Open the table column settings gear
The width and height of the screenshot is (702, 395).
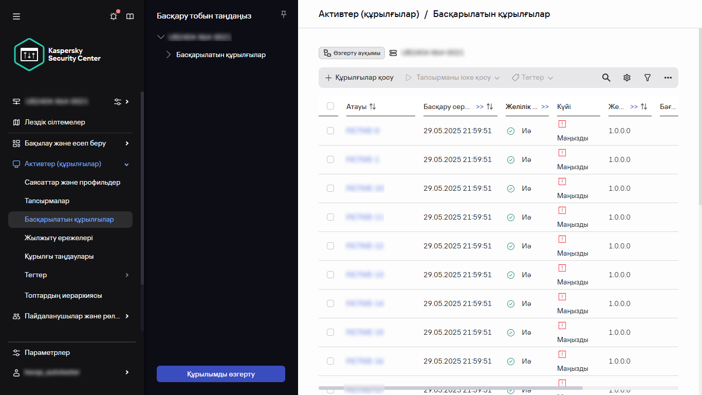(626, 77)
